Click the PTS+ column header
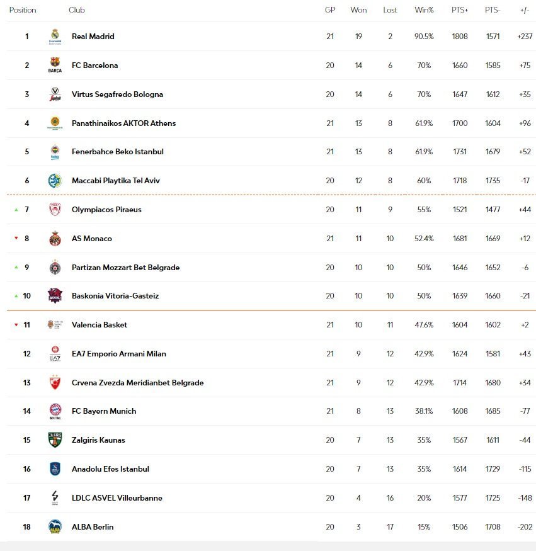Screen dimensions: 536x551 (459, 10)
